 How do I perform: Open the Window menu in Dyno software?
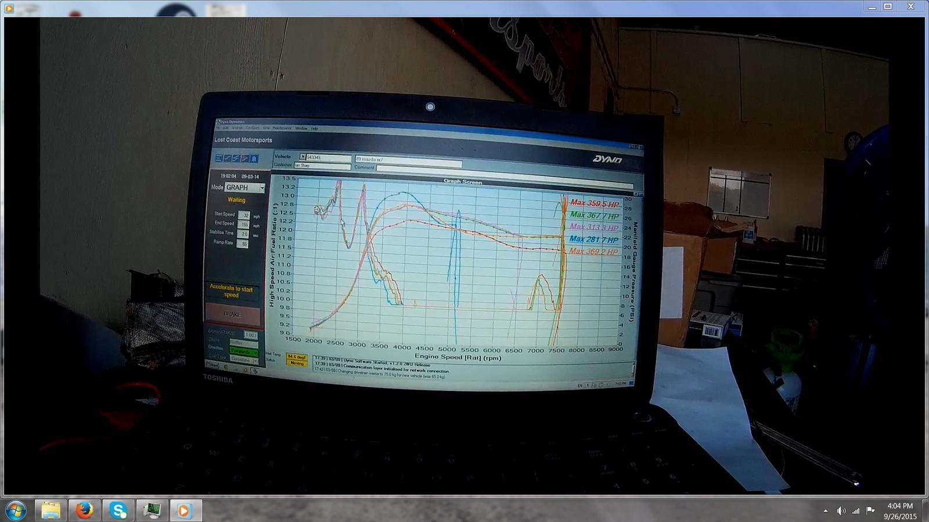301,128
